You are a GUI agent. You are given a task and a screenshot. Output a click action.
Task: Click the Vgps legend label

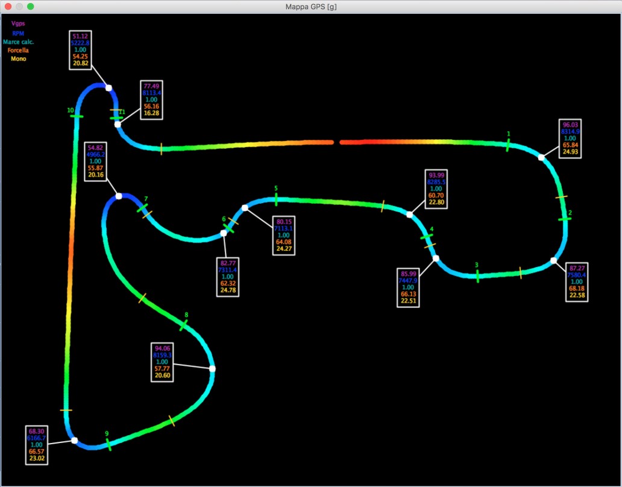tap(18, 24)
